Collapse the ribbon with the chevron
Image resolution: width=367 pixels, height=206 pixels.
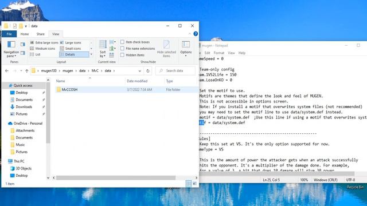(x=190, y=34)
